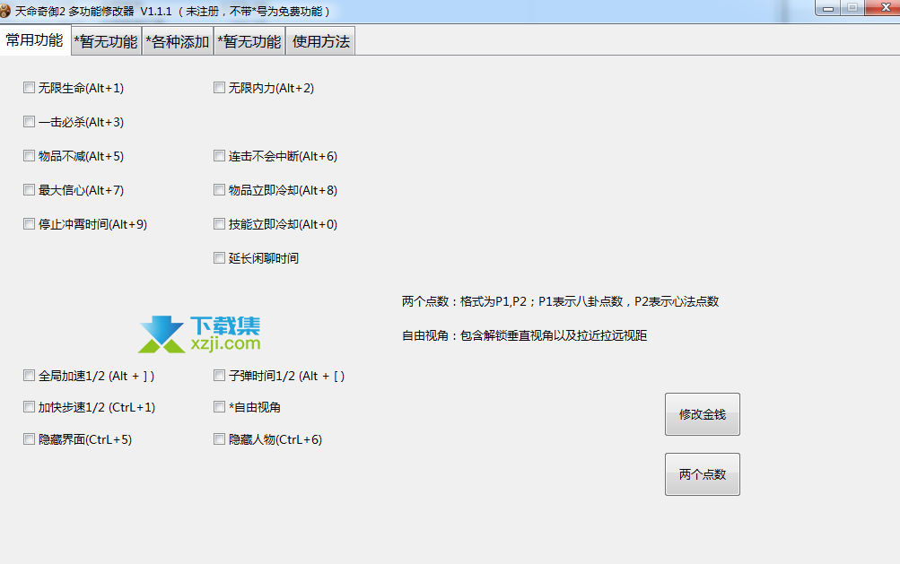This screenshot has height=564, width=900.
Task: Click the xzji.com download site logo
Action: click(x=199, y=334)
